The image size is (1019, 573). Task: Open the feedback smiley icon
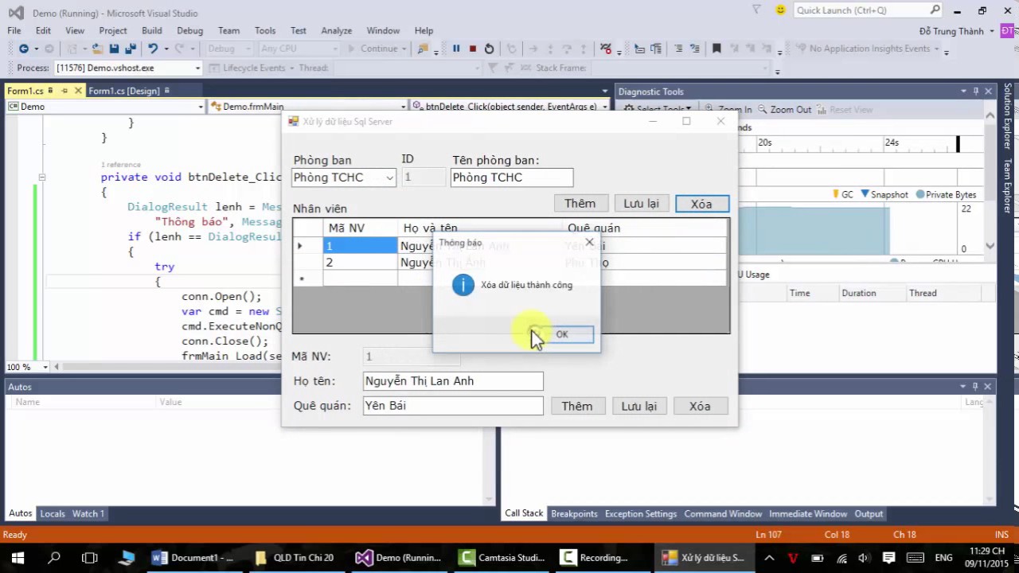pyautogui.click(x=780, y=10)
